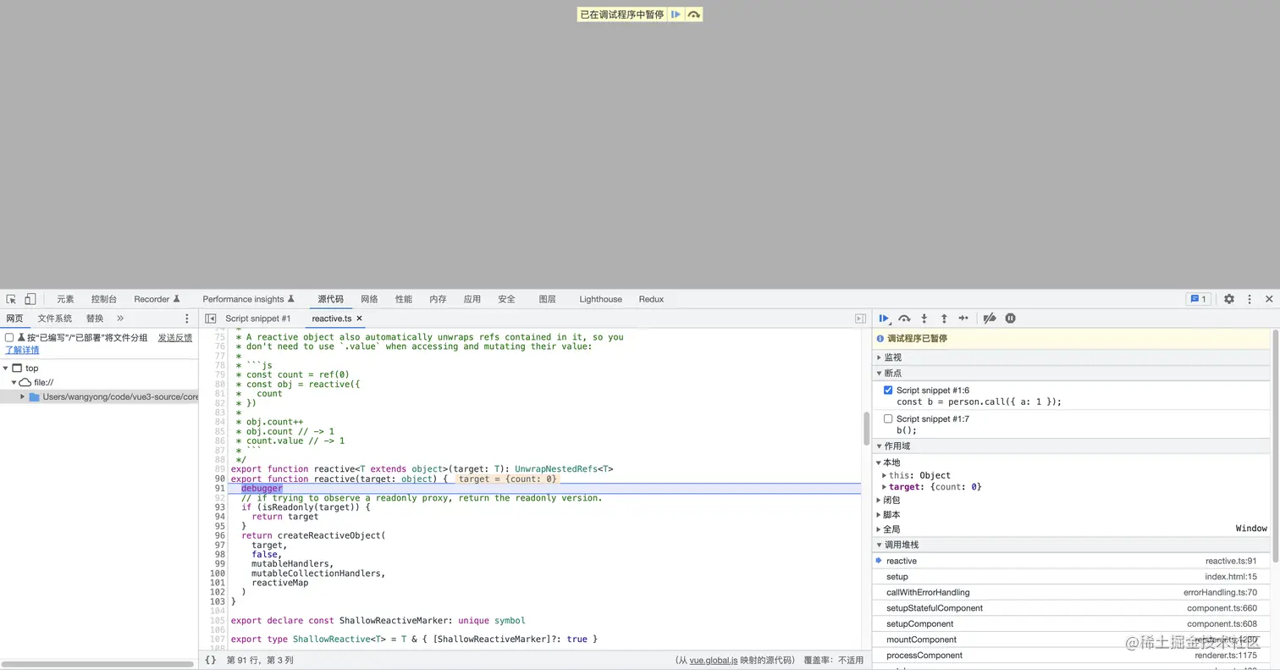Step over the next function call

tap(904, 318)
